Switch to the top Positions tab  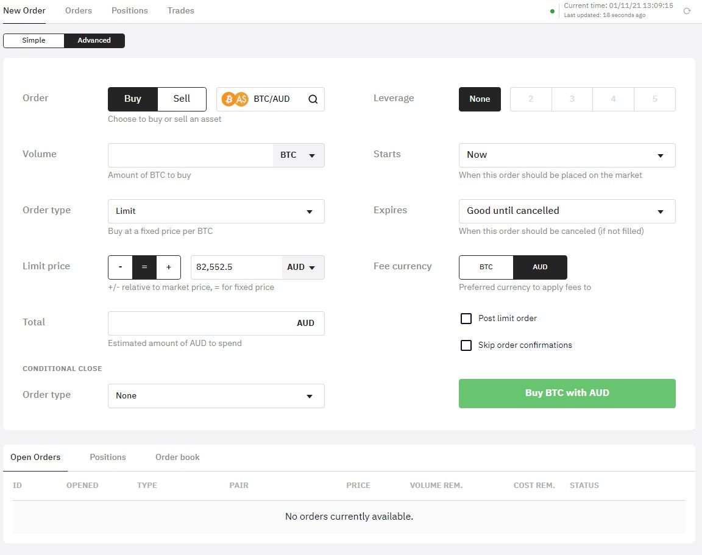click(x=129, y=11)
